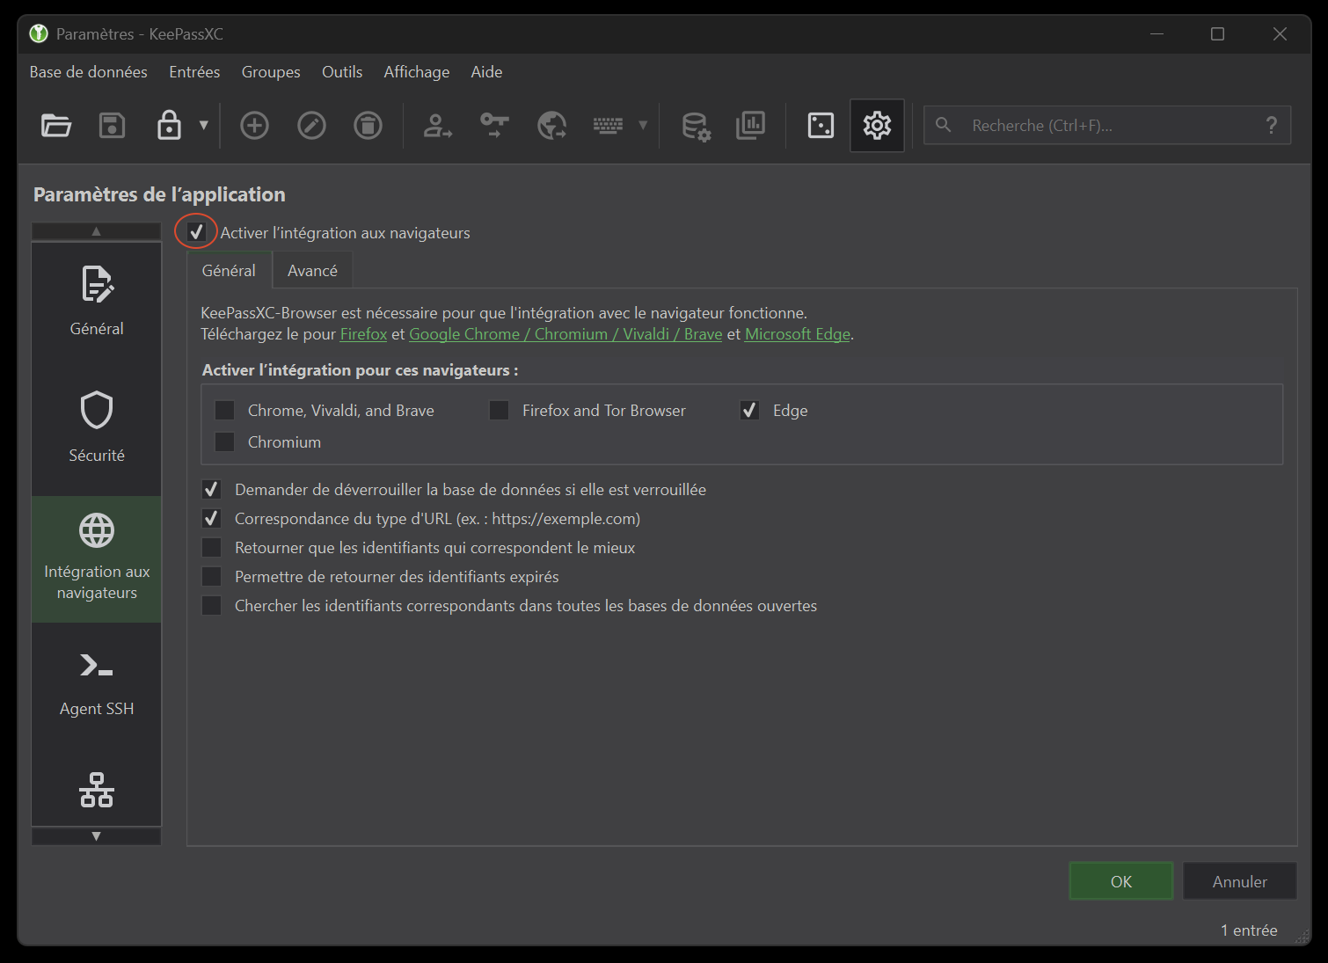Close the Paramètres window
Viewport: 1328px width, 963px height.
click(x=1280, y=34)
